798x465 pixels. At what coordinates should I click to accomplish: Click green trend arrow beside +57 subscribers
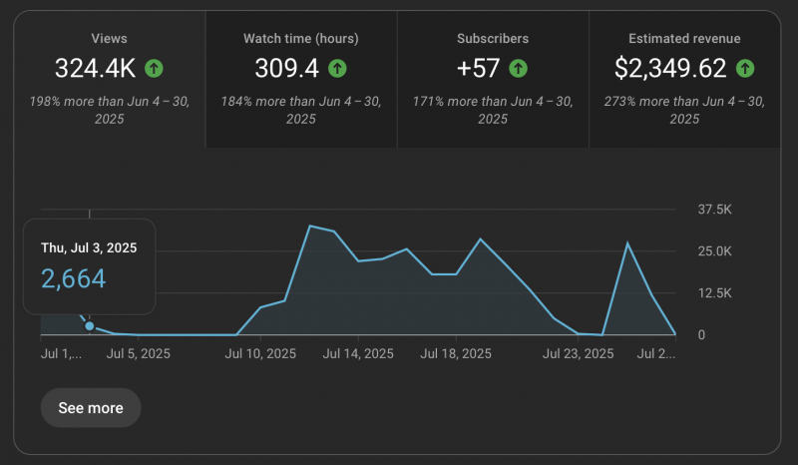point(518,68)
